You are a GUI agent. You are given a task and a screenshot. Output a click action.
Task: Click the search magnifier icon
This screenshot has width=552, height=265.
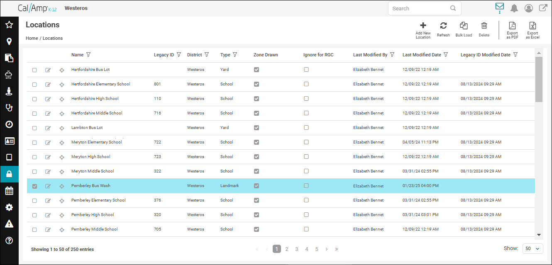tap(453, 8)
